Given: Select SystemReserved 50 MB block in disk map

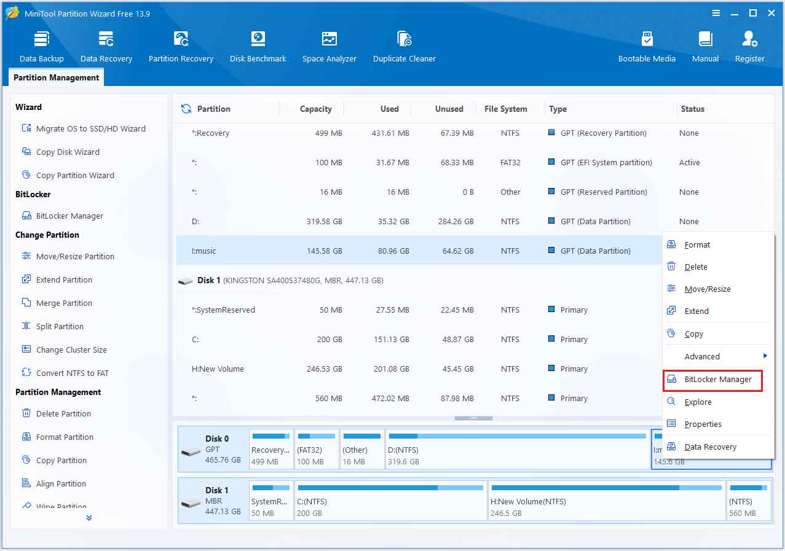Looking at the screenshot, I should click(271, 501).
